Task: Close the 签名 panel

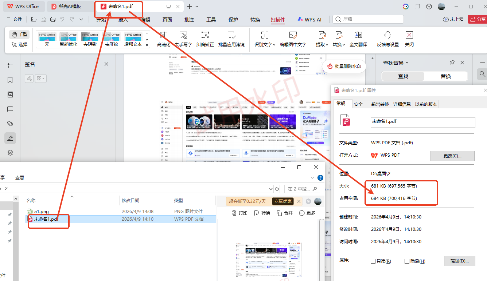Action: click(x=106, y=64)
